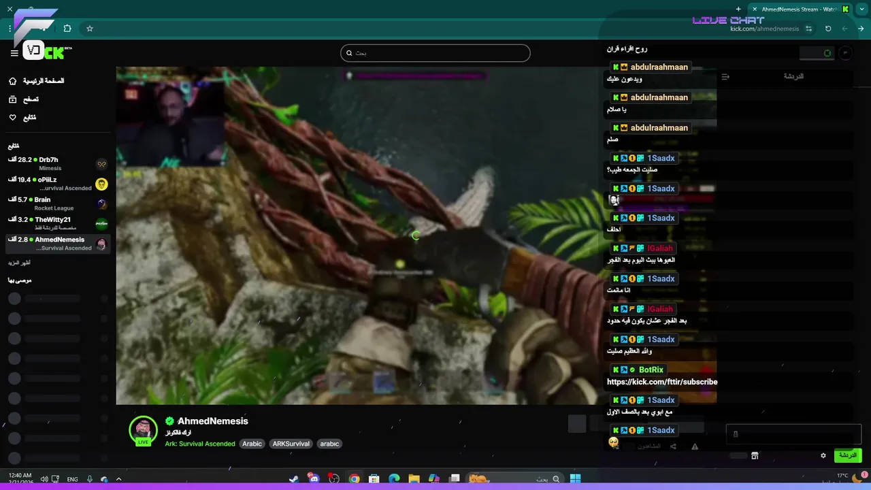Bookmark this page with star icon

(x=89, y=29)
